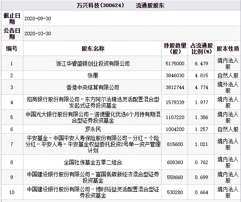Click row number 7 in 编号 column

point(11,144)
